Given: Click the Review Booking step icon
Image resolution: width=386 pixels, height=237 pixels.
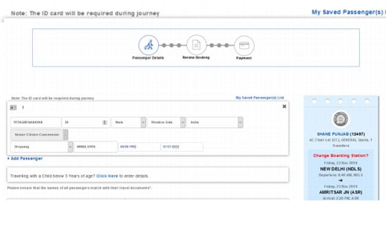Looking at the screenshot, I should [195, 45].
